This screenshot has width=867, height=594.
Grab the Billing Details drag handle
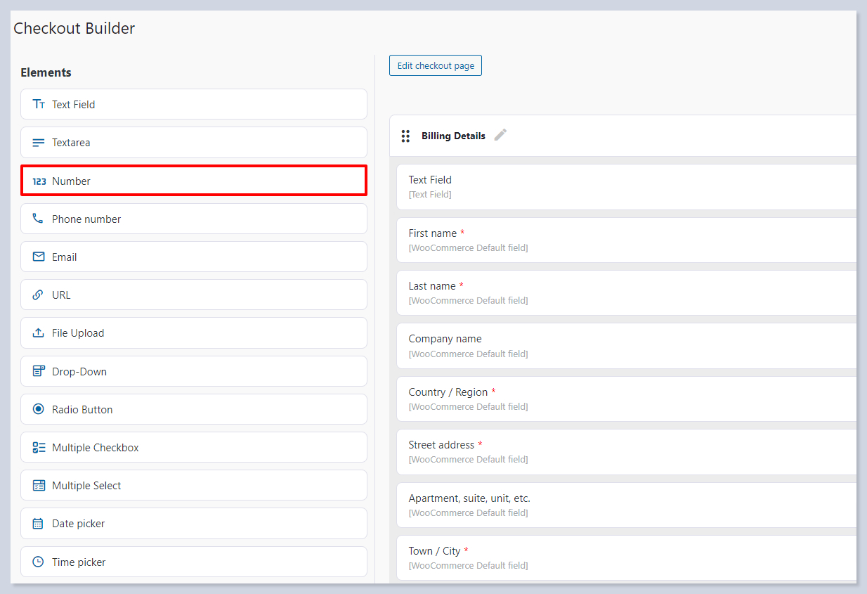point(405,136)
